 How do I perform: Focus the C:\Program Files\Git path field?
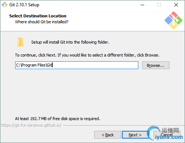pos(77,65)
